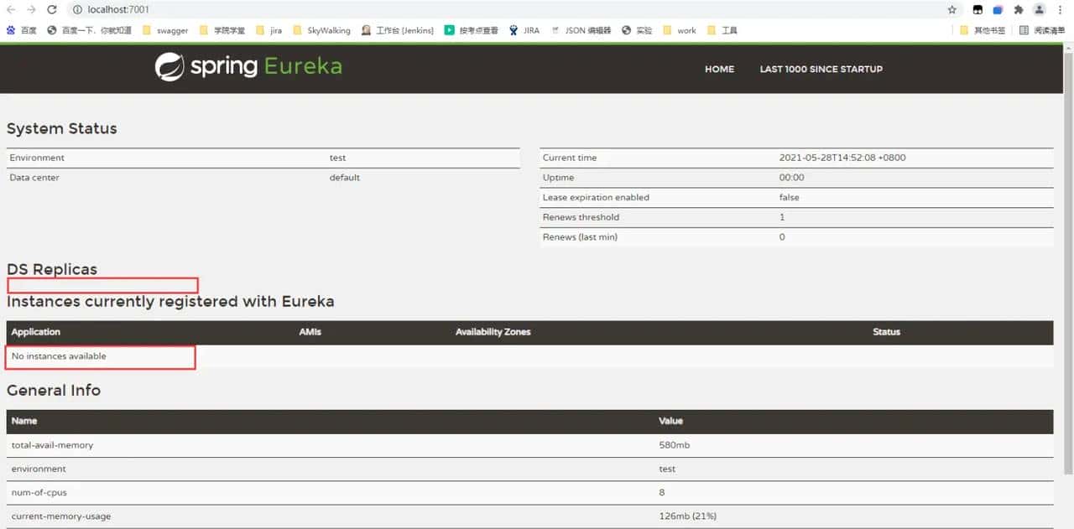Open the JIRA bookmark link

point(524,30)
